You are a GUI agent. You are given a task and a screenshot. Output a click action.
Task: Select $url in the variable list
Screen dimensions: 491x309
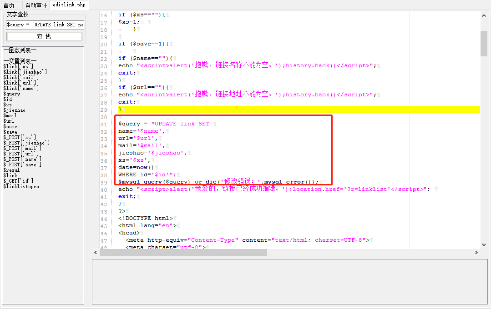tap(9, 121)
